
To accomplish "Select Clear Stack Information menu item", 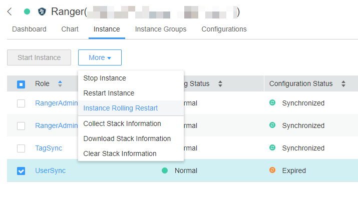I will pyautogui.click(x=131, y=153).
